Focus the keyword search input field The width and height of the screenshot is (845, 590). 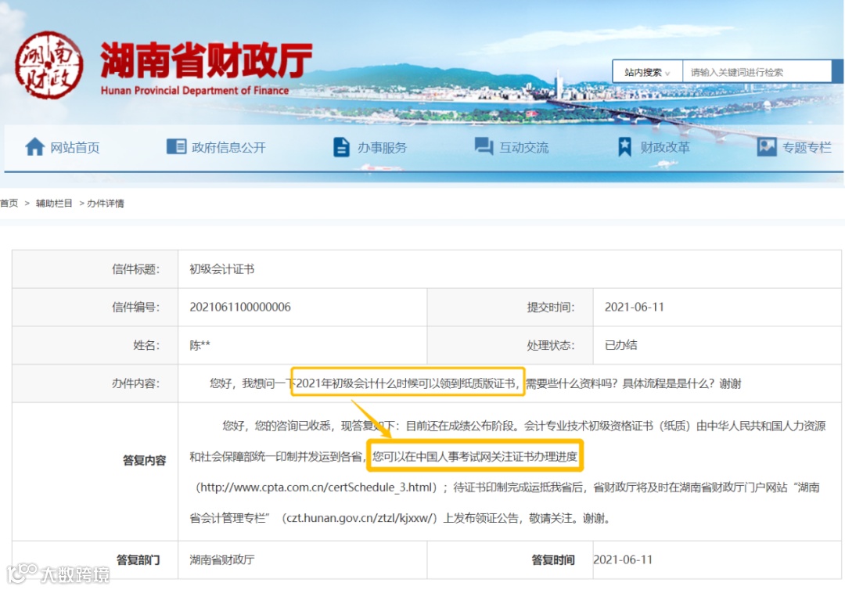pos(757,72)
